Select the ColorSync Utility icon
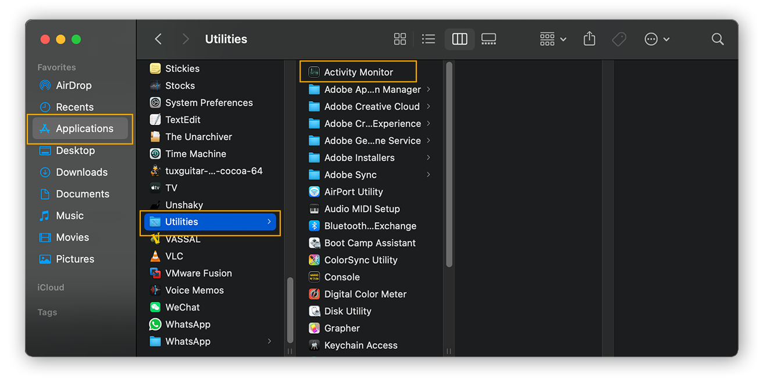Screen dimensions: 763x378 tap(314, 260)
